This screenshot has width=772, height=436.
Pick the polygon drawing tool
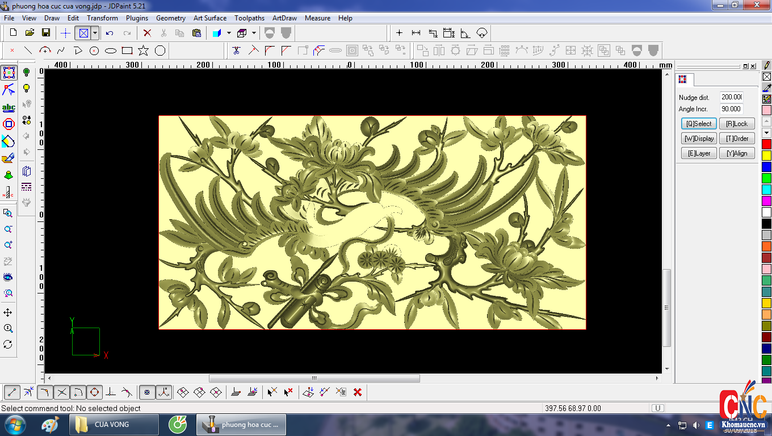(160, 51)
